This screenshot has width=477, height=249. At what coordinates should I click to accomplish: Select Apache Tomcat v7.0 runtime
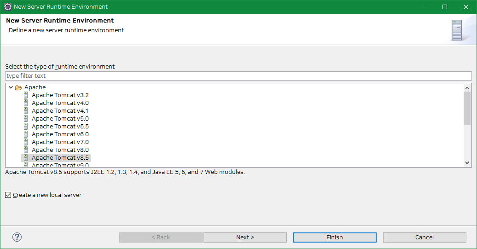[x=60, y=142]
